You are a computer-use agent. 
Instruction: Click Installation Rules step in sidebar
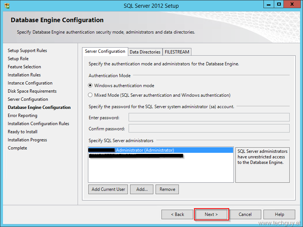coord(24,75)
